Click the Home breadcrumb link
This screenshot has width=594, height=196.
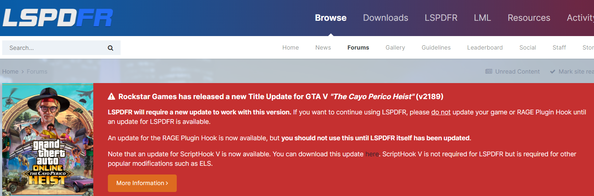point(10,71)
